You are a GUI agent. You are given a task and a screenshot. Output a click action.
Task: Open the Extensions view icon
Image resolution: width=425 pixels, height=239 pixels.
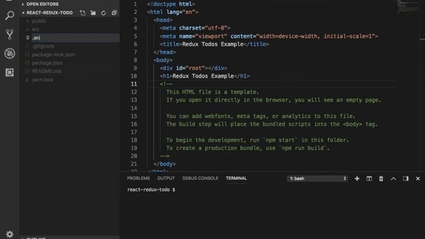click(x=10, y=72)
